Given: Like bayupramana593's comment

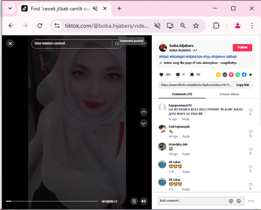Looking at the screenshot, I should coord(251,110).
